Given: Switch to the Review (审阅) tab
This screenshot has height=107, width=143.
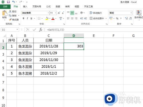Looking at the screenshot, I should 67,7.
